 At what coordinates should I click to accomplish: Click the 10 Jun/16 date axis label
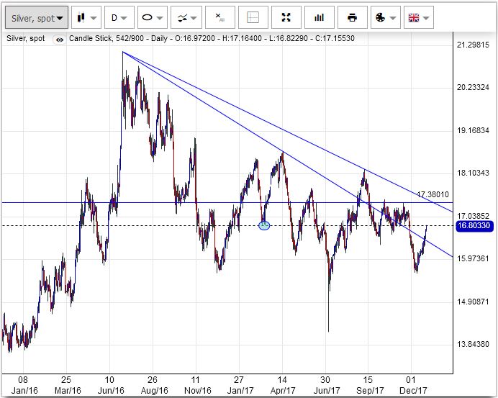(111, 385)
